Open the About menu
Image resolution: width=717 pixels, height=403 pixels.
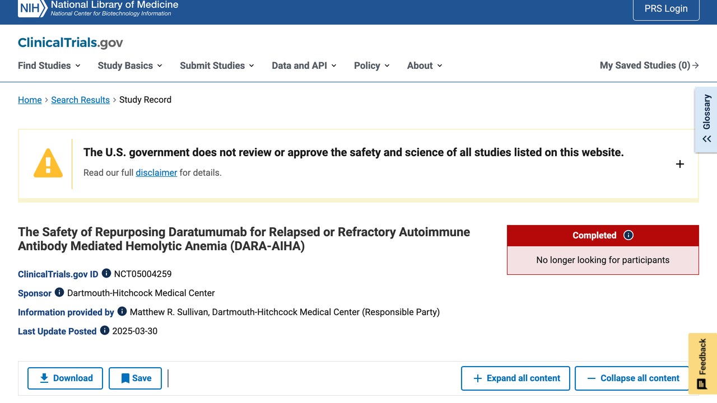425,65
